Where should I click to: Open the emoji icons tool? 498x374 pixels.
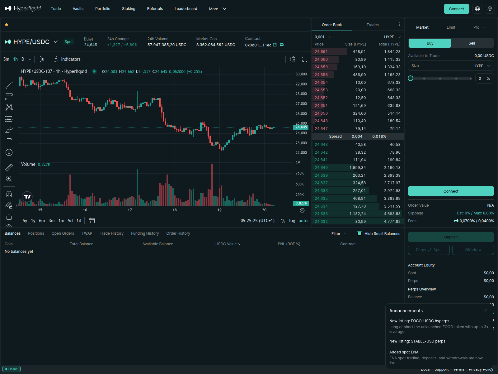pos(9,152)
